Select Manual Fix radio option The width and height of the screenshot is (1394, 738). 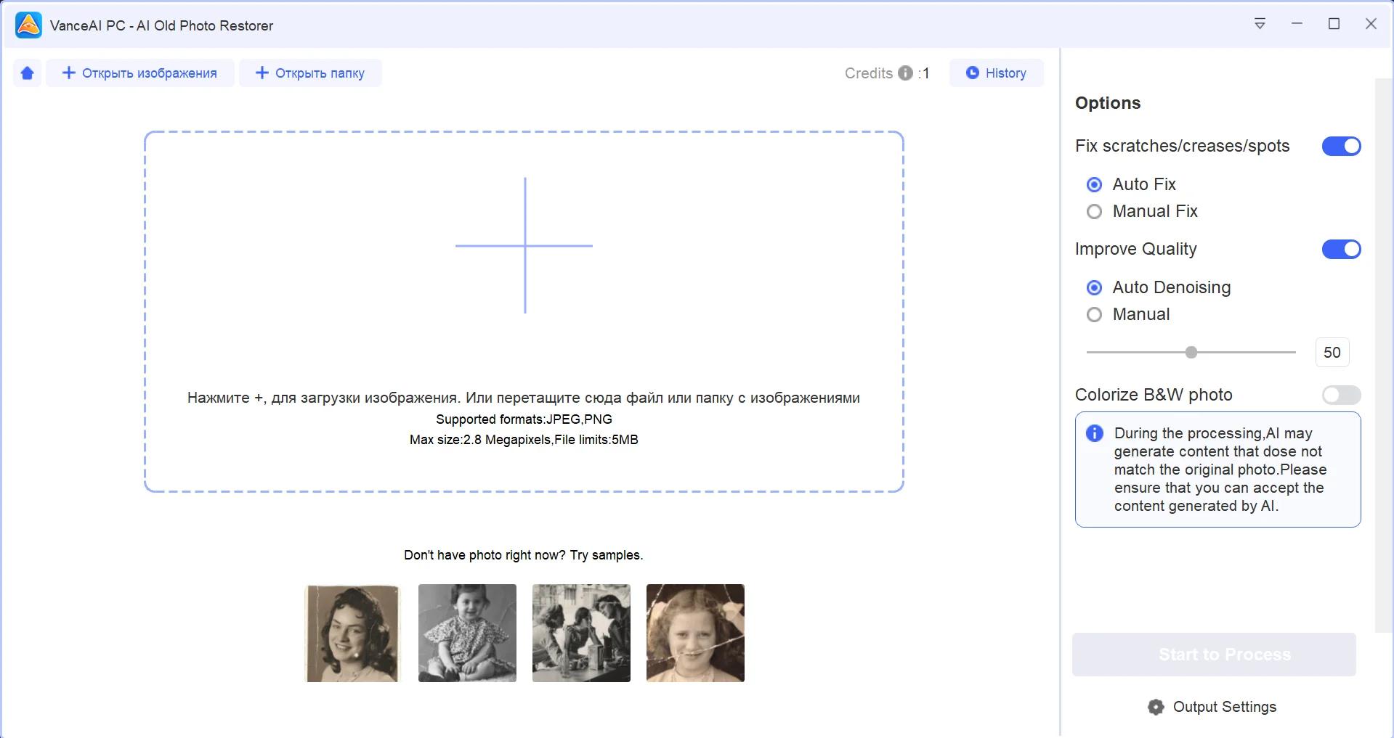pos(1094,212)
